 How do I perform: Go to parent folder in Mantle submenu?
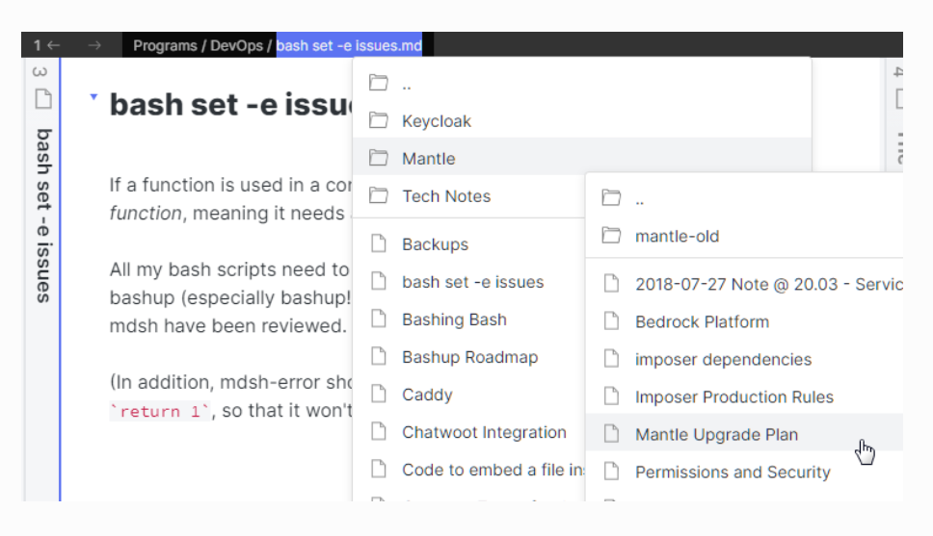pyautogui.click(x=640, y=198)
